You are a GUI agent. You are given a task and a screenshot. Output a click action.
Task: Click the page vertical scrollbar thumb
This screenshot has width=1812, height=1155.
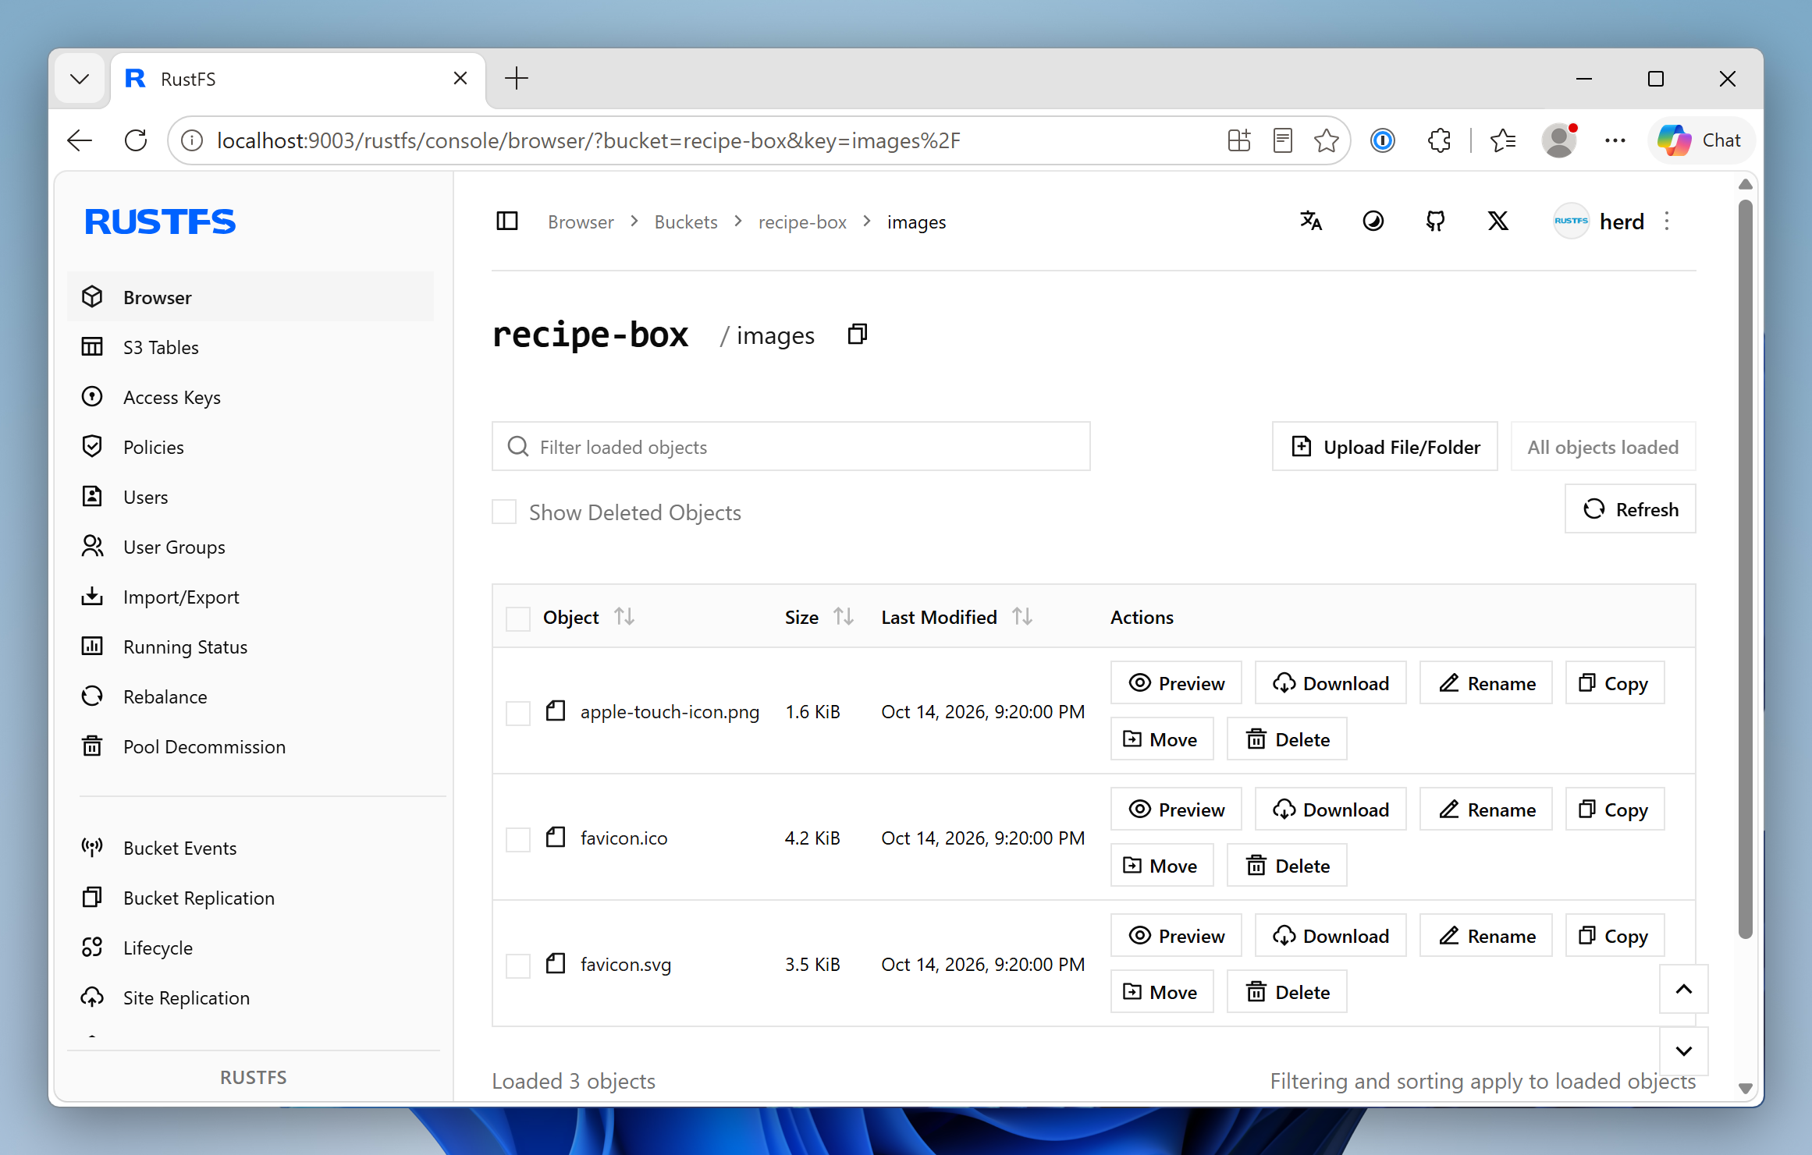click(x=1746, y=569)
